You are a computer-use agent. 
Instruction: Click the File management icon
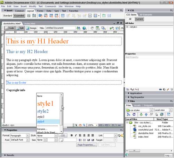[x=79, y=28]
